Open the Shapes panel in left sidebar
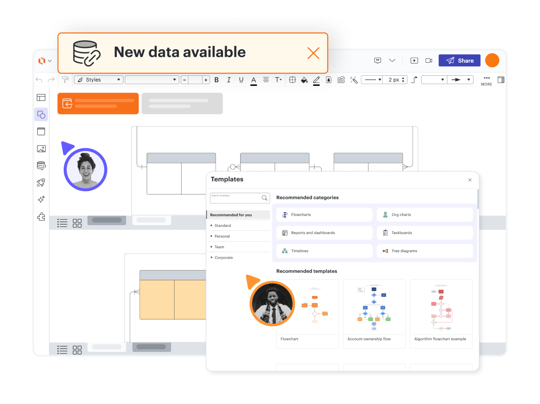The width and height of the screenshot is (540, 404). [x=41, y=114]
